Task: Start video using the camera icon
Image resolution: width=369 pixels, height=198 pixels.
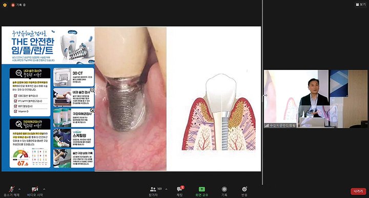Action: click(x=35, y=189)
